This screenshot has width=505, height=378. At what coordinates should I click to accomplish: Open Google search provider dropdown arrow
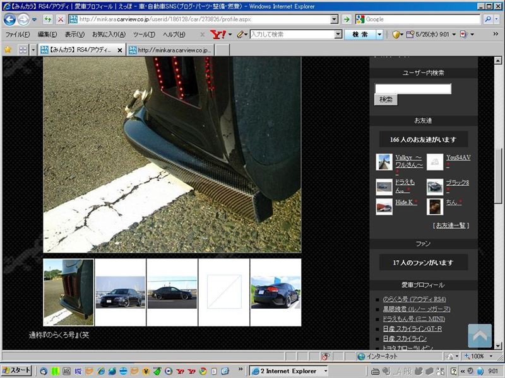click(496, 20)
